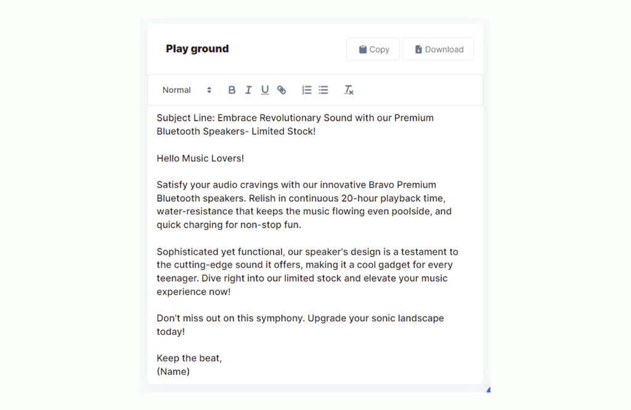Click the Keep the beat sign-off line
Screen dimensions: 631x410
[189, 358]
